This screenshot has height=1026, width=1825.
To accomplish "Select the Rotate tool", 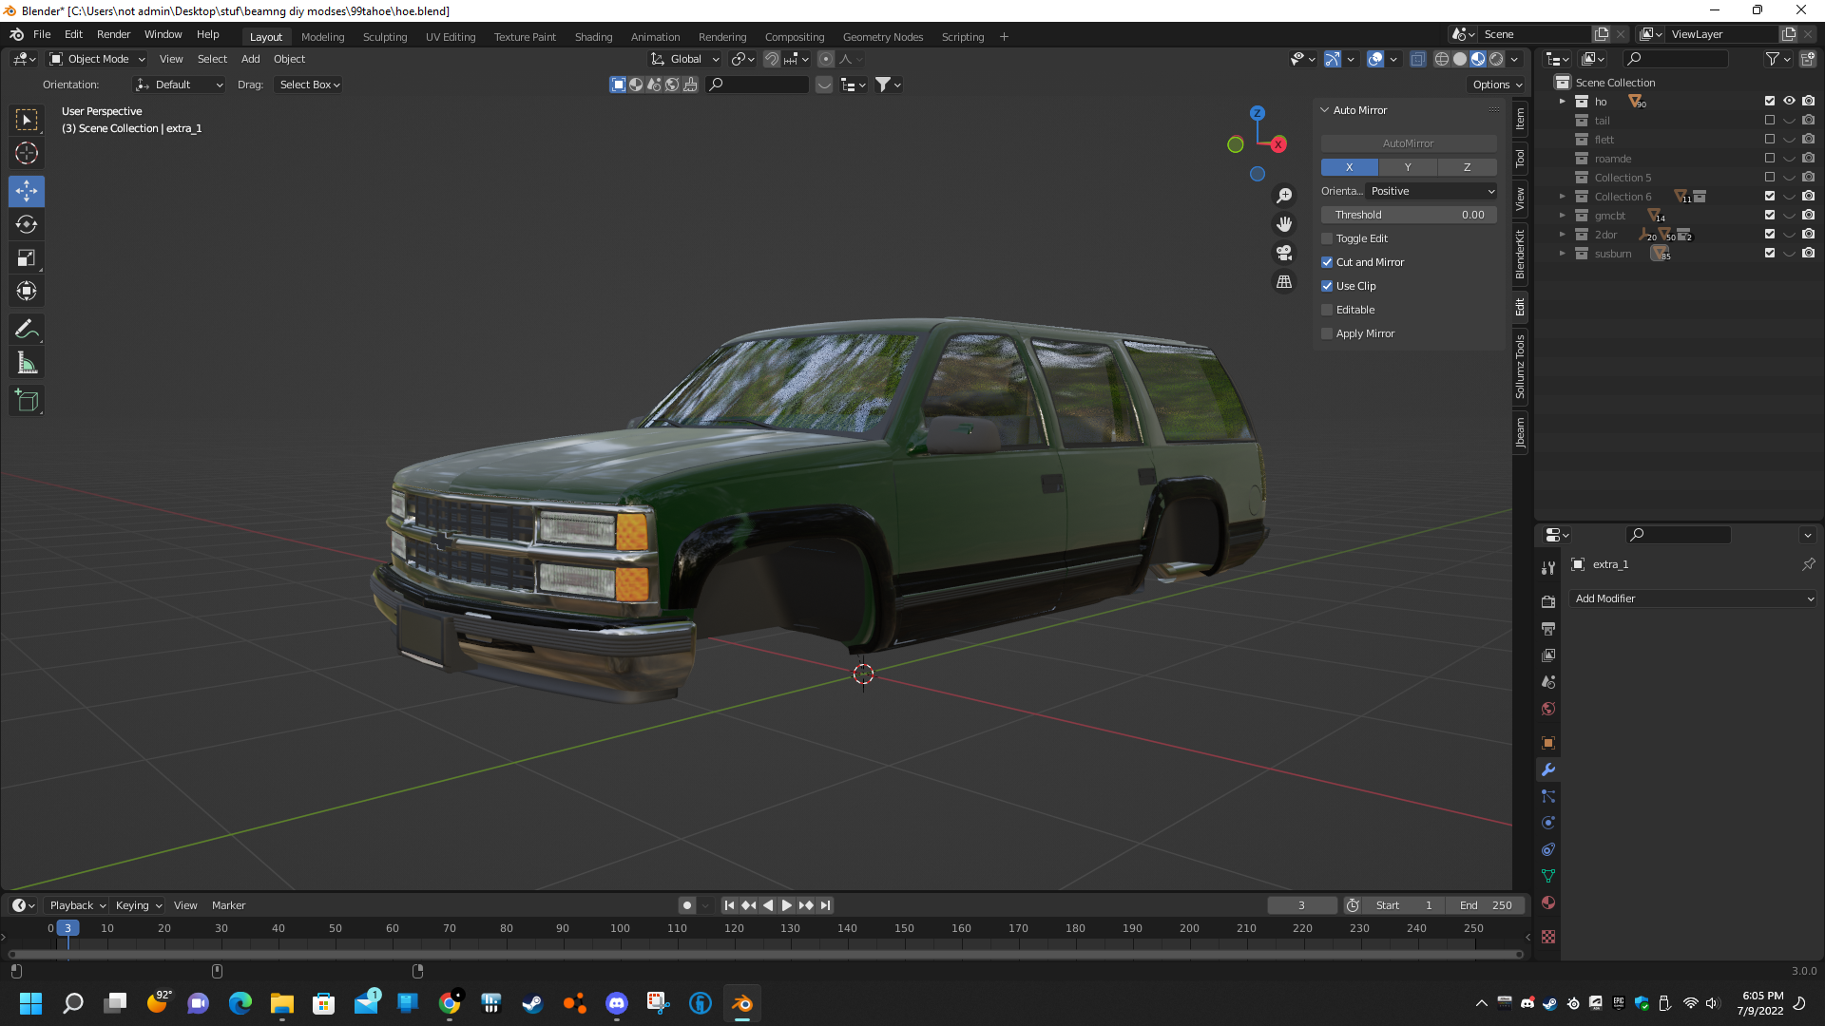I will (x=27, y=225).
